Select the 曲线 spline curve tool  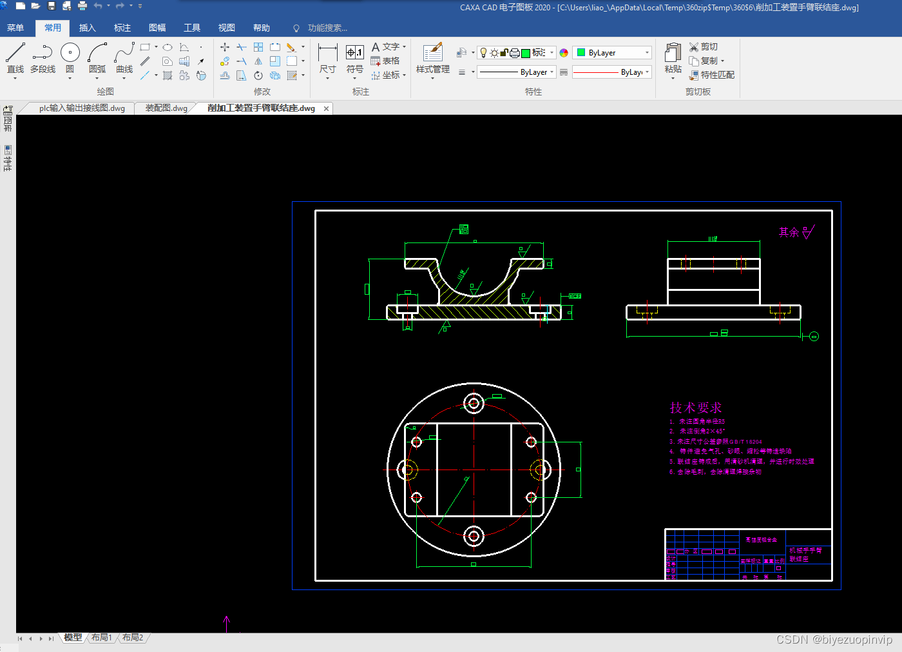(x=124, y=57)
